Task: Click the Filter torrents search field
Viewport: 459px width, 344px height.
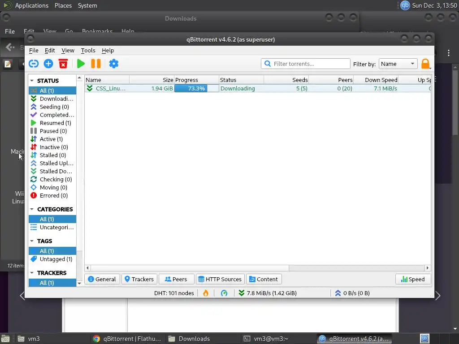Action: coord(306,64)
